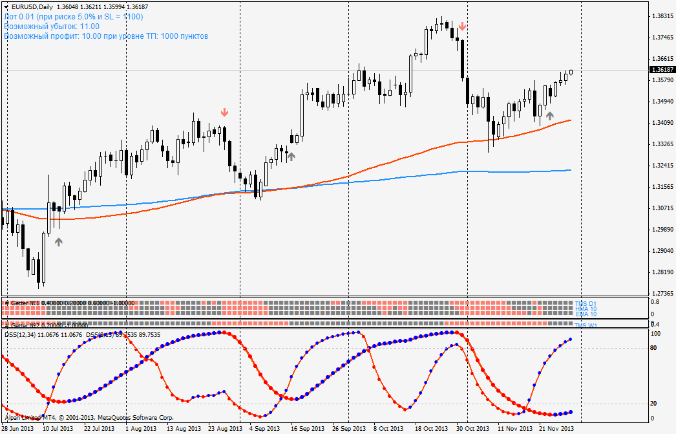
Task: Click the '10 Jul 2013' date label
Action: [58, 428]
